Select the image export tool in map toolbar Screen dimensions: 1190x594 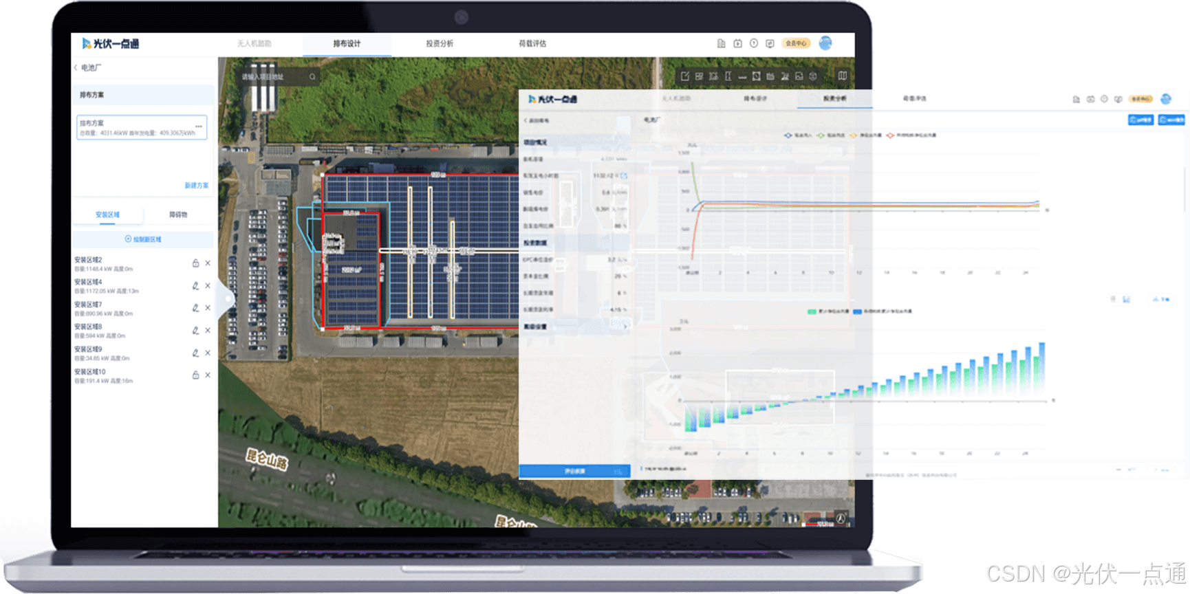(x=799, y=76)
